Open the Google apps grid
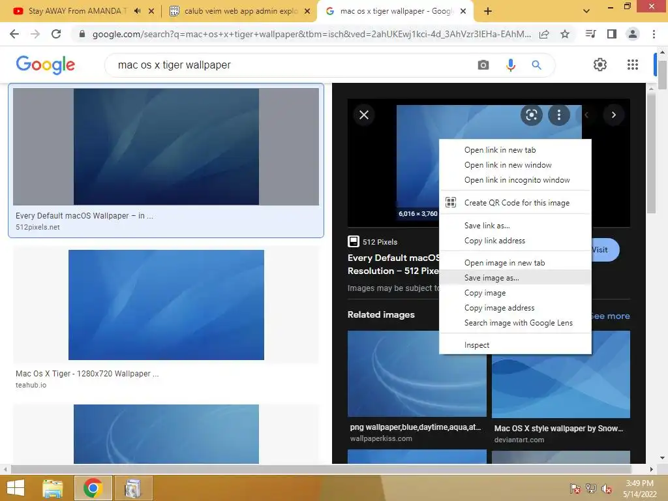Image resolution: width=668 pixels, height=501 pixels. click(633, 65)
